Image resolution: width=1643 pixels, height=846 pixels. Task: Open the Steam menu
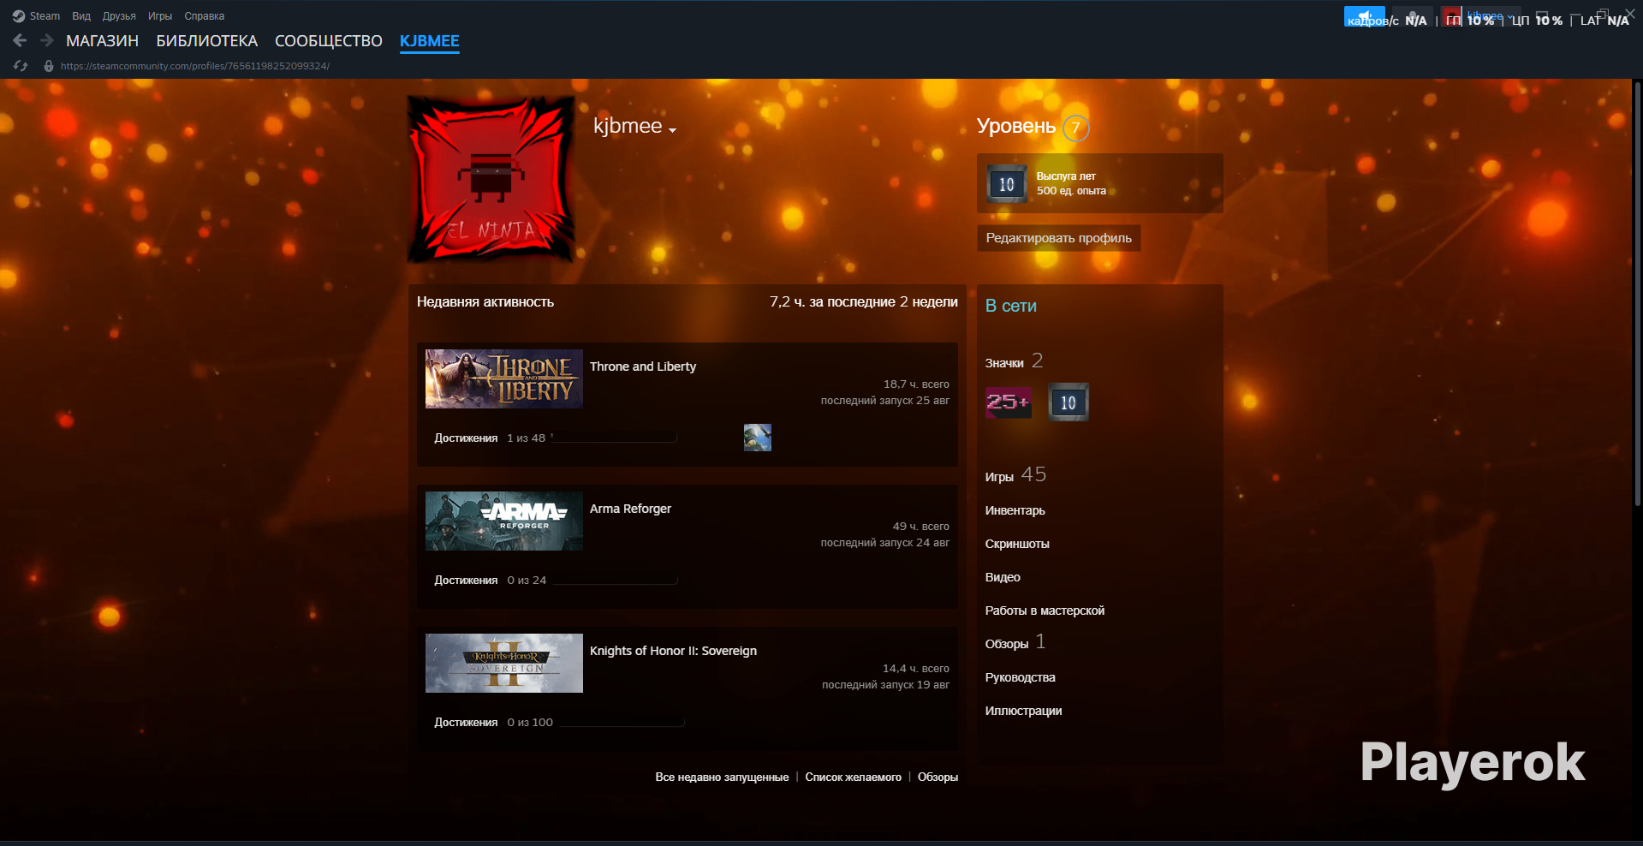45,16
